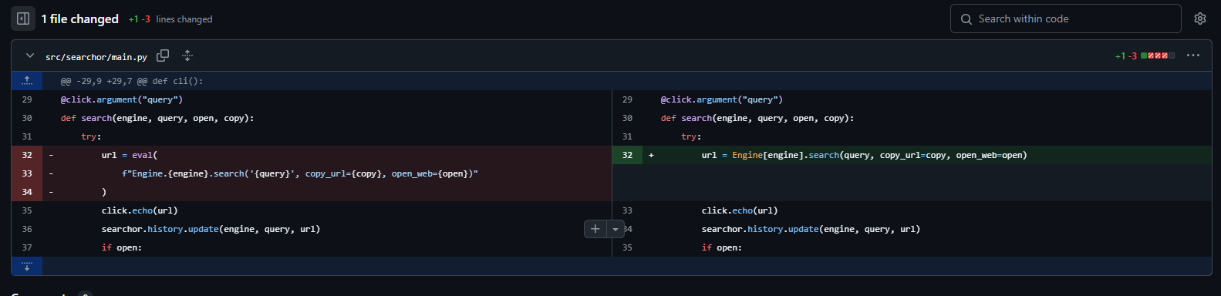Copy file path src/searchor/main.py

(163, 55)
